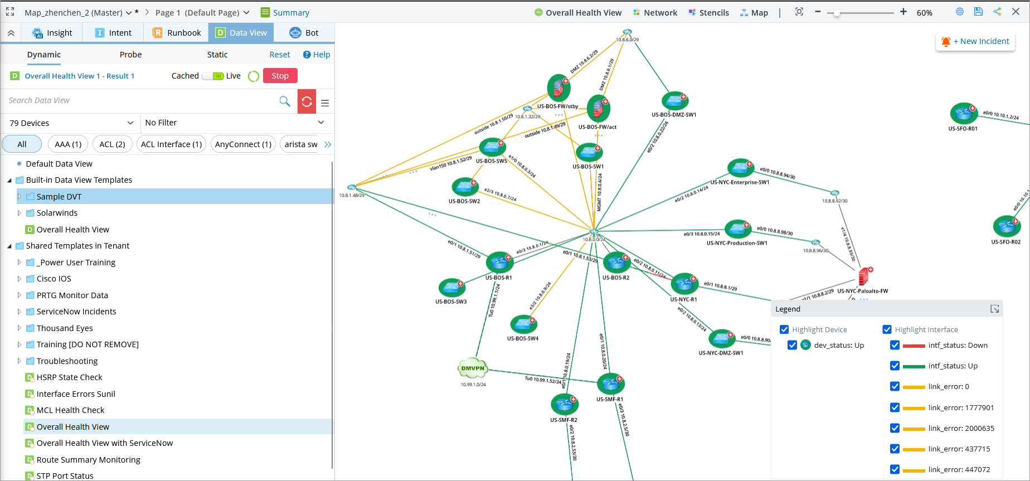
Task: Click the zoom level slider
Action: point(860,13)
